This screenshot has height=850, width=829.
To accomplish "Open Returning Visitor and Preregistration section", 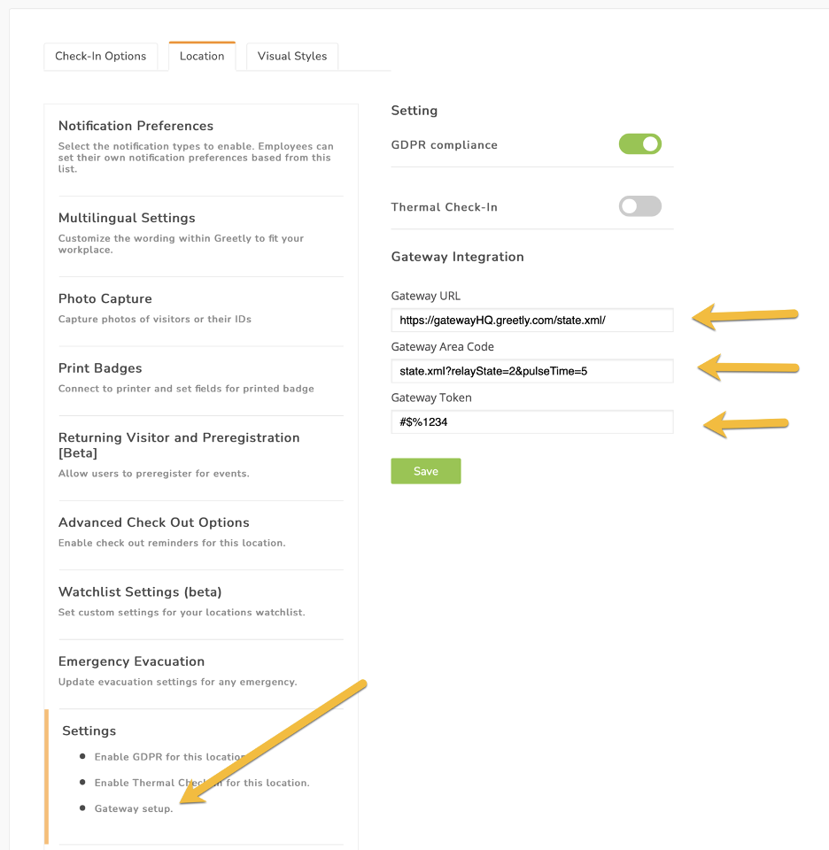I will (201, 455).
